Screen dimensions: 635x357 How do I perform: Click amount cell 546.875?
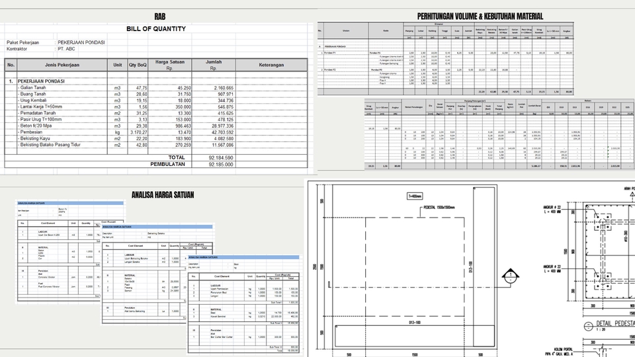(x=226, y=107)
